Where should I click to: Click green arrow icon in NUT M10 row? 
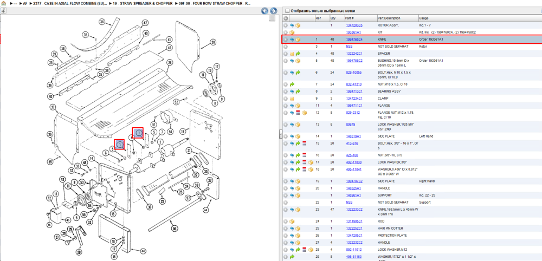(292, 84)
